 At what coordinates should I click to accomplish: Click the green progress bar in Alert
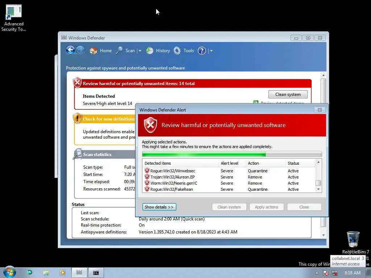tap(232, 154)
